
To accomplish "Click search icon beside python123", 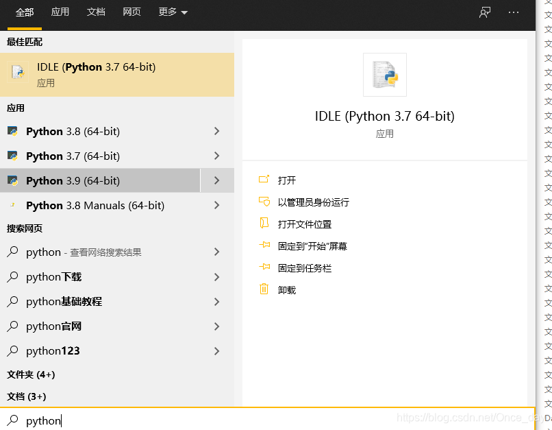I will click(13, 350).
